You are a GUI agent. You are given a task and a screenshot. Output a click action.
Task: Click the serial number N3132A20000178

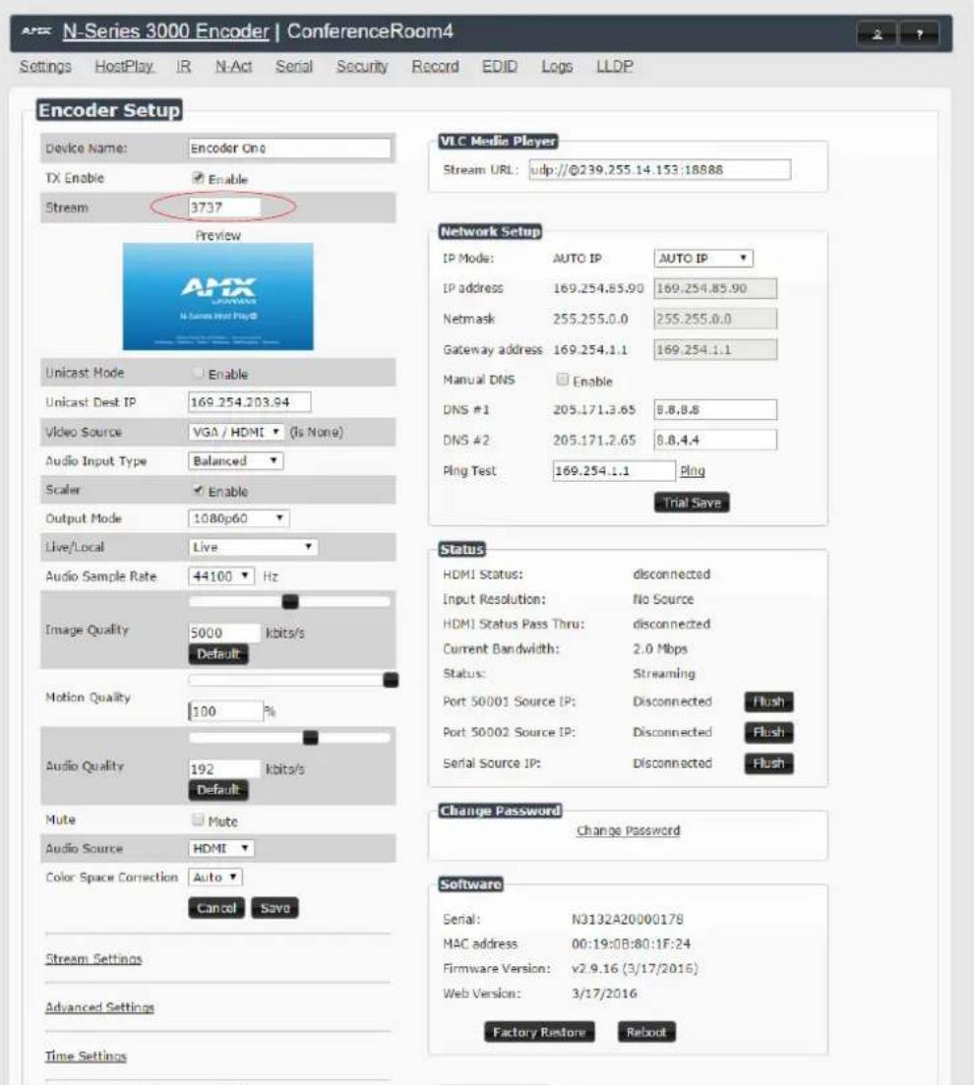point(627,919)
